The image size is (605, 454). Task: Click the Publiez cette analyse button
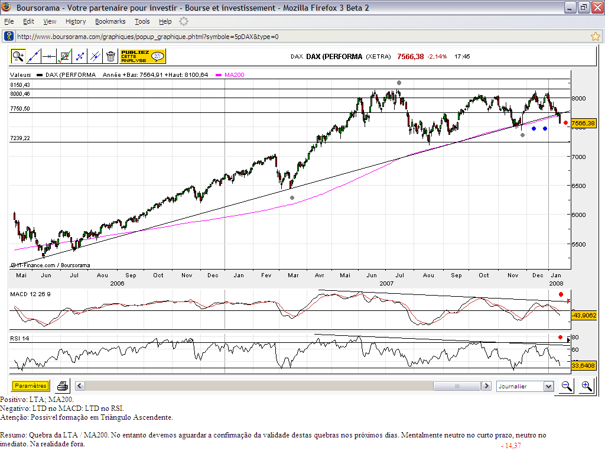click(143, 56)
